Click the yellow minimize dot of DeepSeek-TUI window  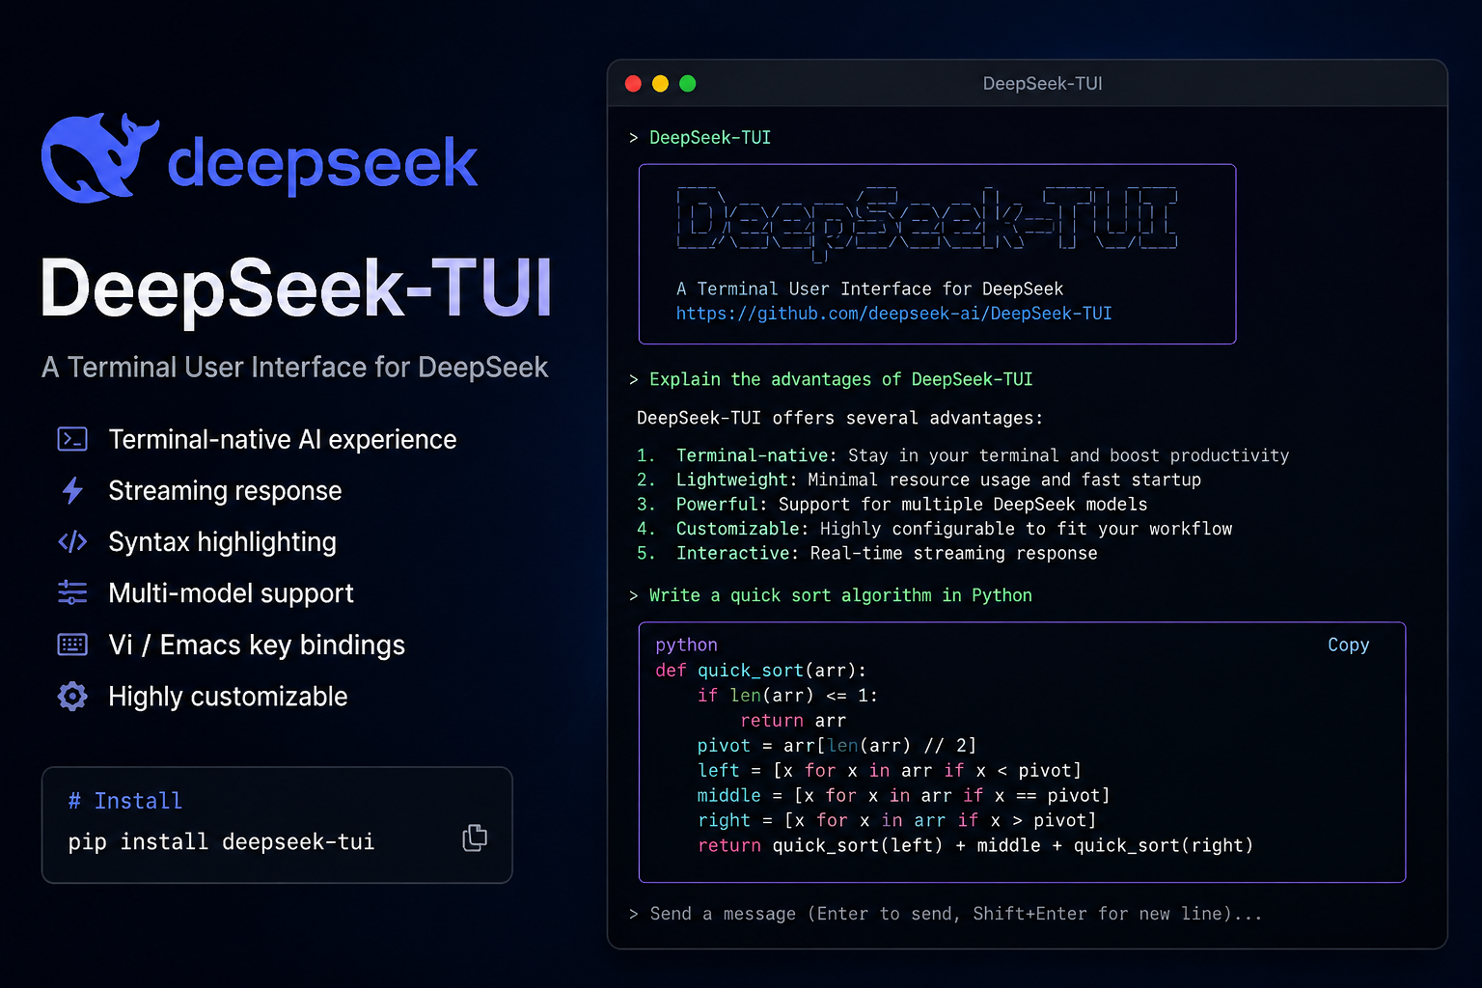pyautogui.click(x=660, y=84)
